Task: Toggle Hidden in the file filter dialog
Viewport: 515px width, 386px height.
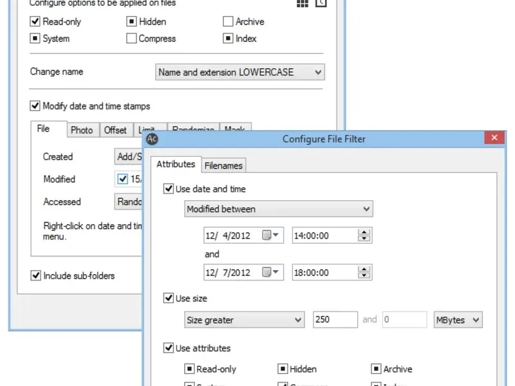Action: (x=283, y=369)
